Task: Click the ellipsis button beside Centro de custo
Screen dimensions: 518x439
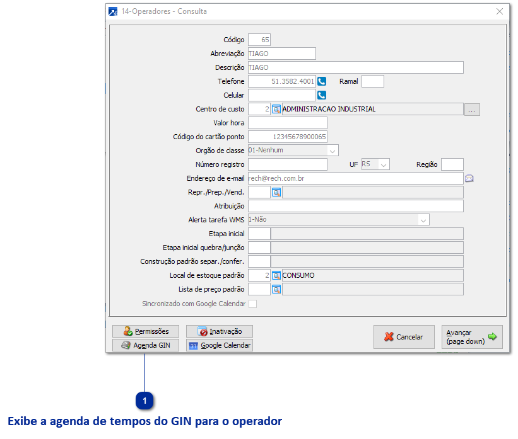Action: pos(472,110)
